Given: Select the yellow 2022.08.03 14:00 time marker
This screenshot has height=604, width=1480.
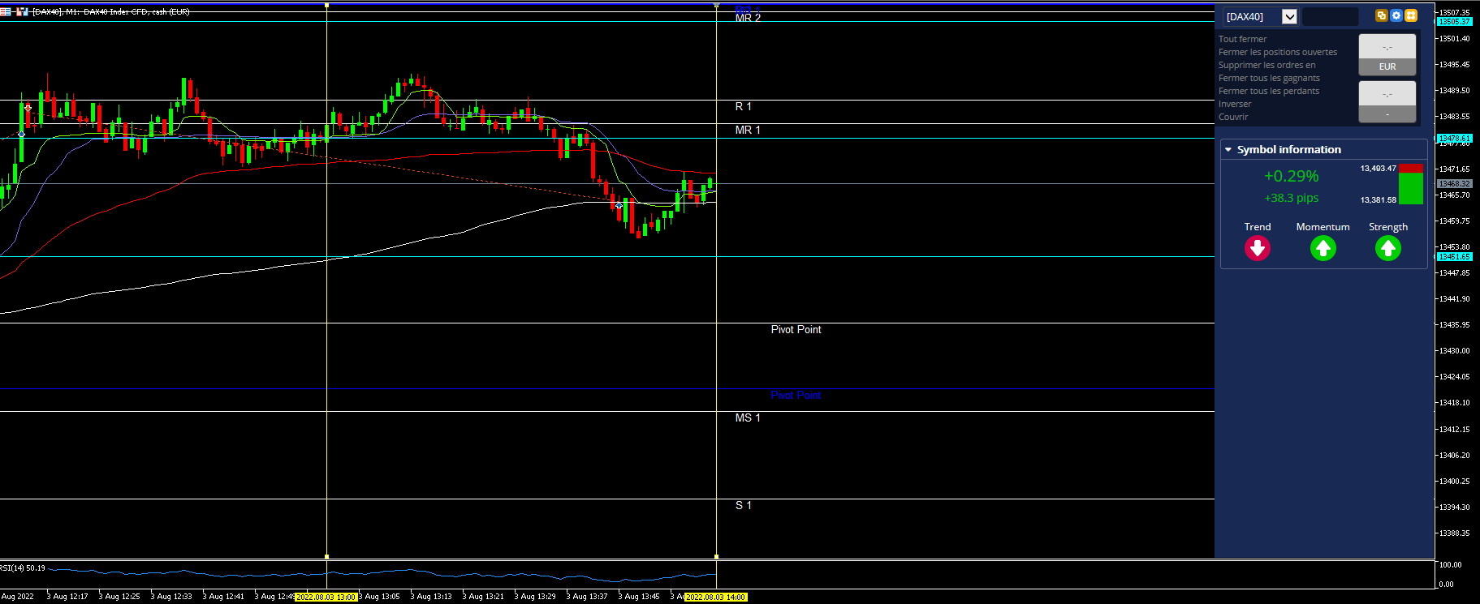Looking at the screenshot, I should (x=715, y=597).
